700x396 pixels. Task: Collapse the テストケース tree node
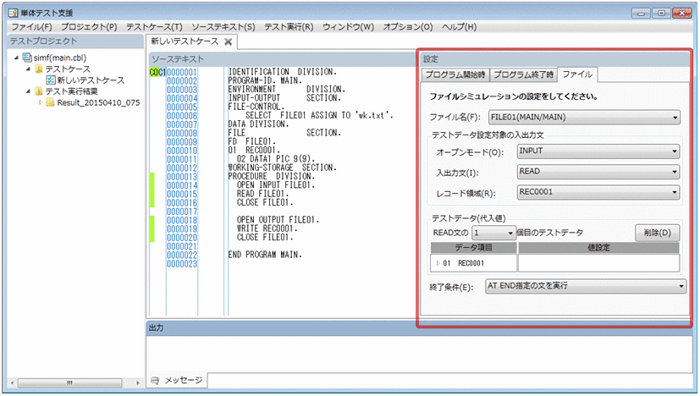pos(28,69)
